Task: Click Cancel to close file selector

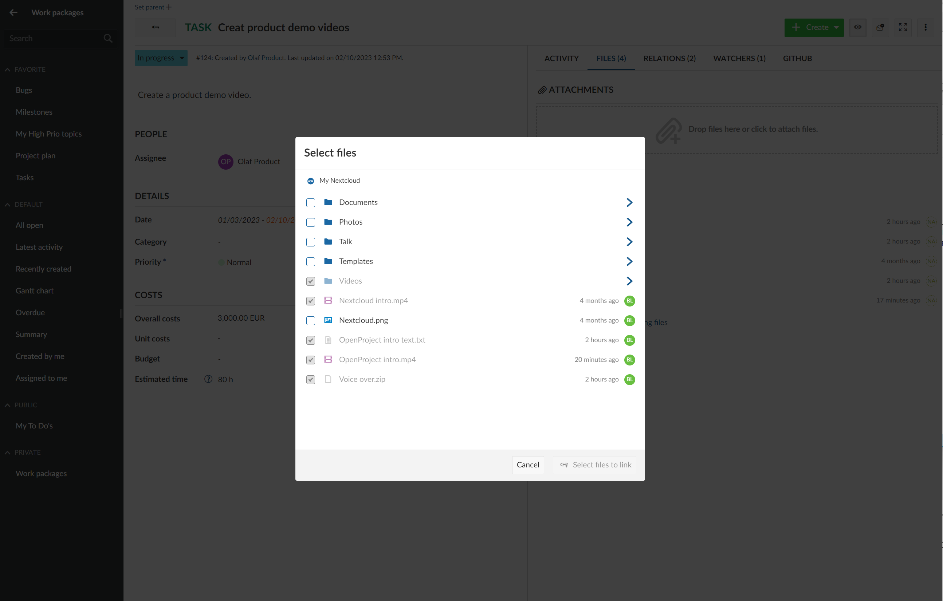Action: tap(528, 464)
